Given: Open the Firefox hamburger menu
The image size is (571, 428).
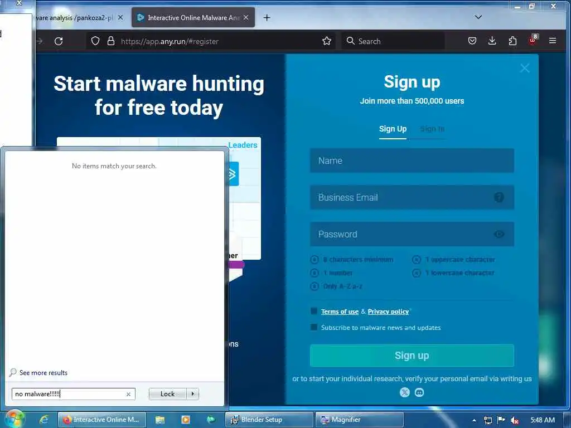Looking at the screenshot, I should click(x=553, y=41).
